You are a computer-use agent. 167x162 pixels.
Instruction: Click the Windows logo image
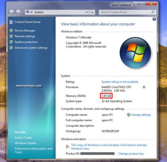(x=135, y=53)
